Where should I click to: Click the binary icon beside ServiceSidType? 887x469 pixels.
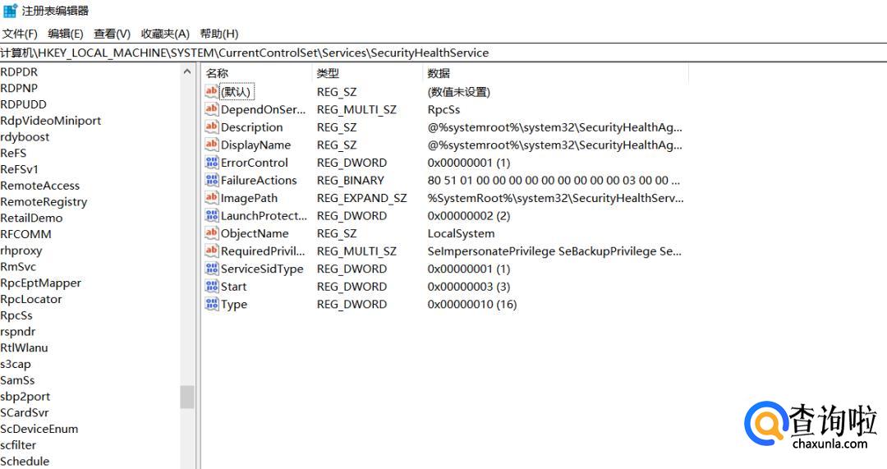pyautogui.click(x=212, y=268)
